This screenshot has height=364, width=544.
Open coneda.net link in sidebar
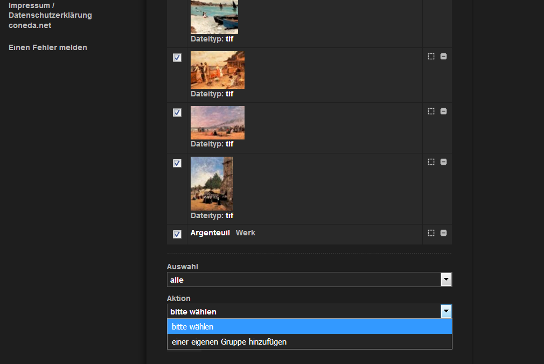click(30, 25)
